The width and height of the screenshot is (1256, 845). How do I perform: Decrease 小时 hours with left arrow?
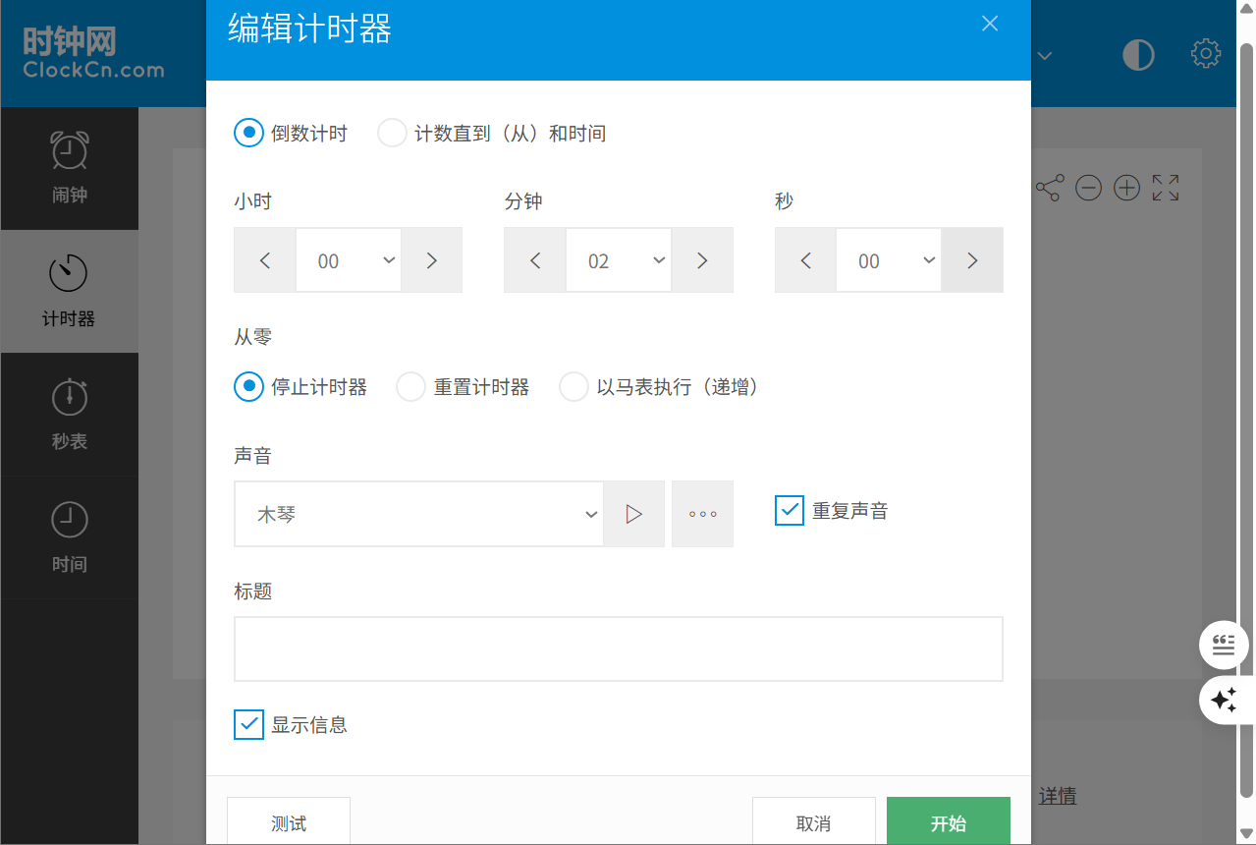tap(265, 260)
